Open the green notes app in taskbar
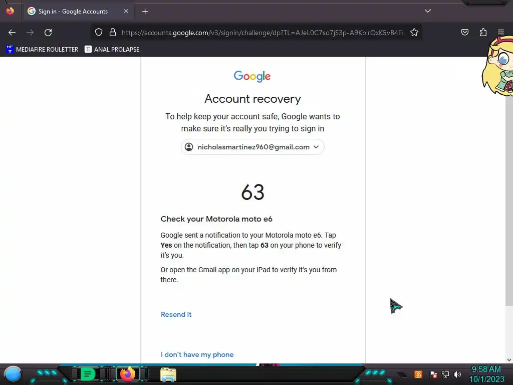Screen dimensions: 513x385 (88, 374)
